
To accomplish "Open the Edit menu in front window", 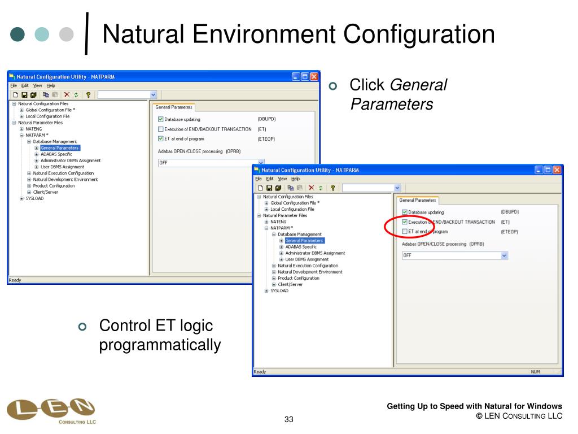I will [x=270, y=179].
